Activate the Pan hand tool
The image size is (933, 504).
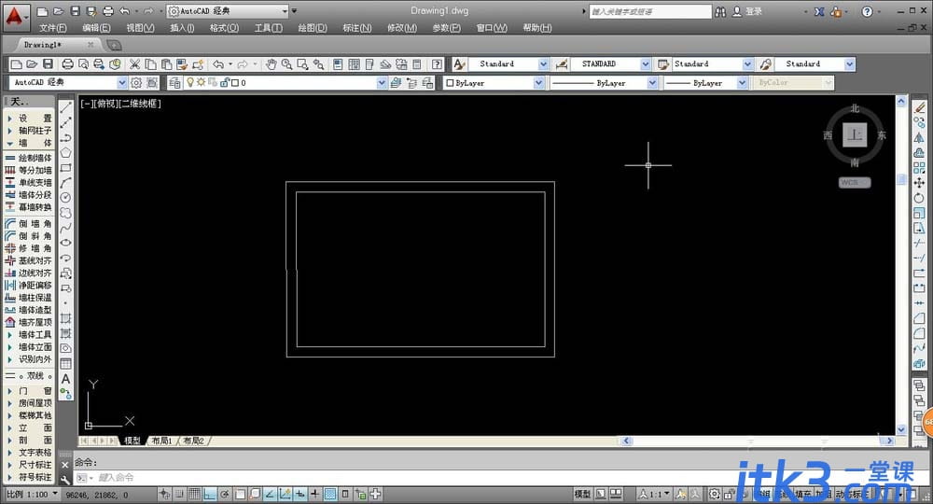272,64
